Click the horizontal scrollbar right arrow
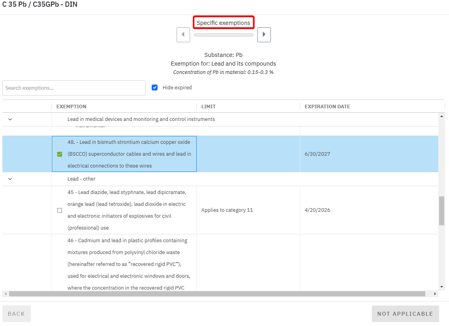 point(436,294)
